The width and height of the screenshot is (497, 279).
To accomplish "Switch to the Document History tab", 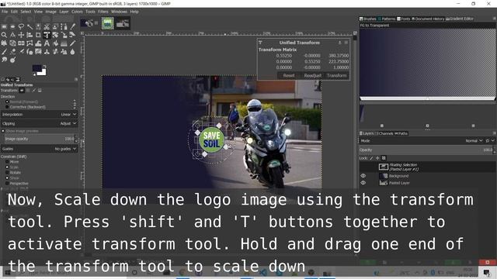I will [x=428, y=19].
